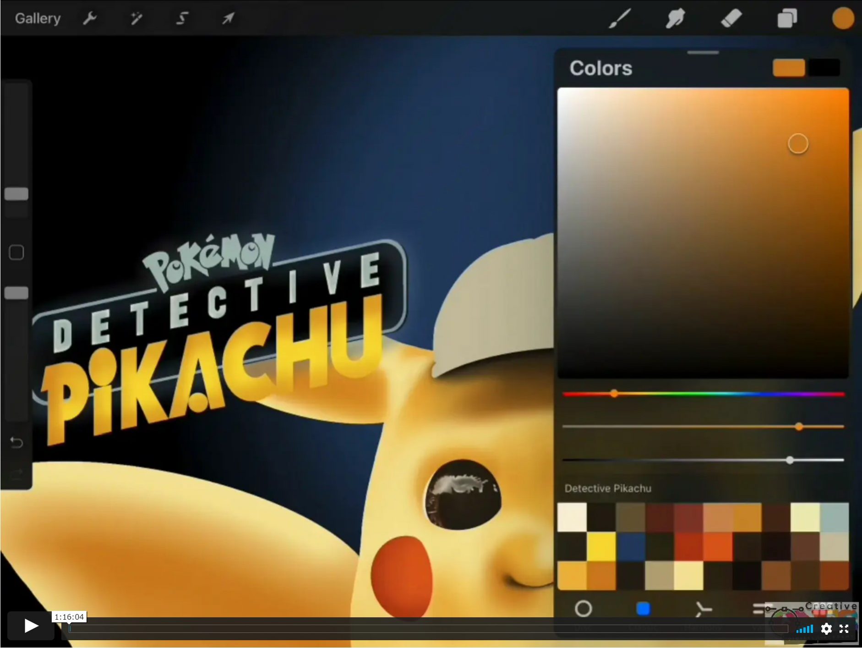This screenshot has width=862, height=648.
Task: Open the Actions menu with the wrench icon
Action: pyautogui.click(x=90, y=18)
